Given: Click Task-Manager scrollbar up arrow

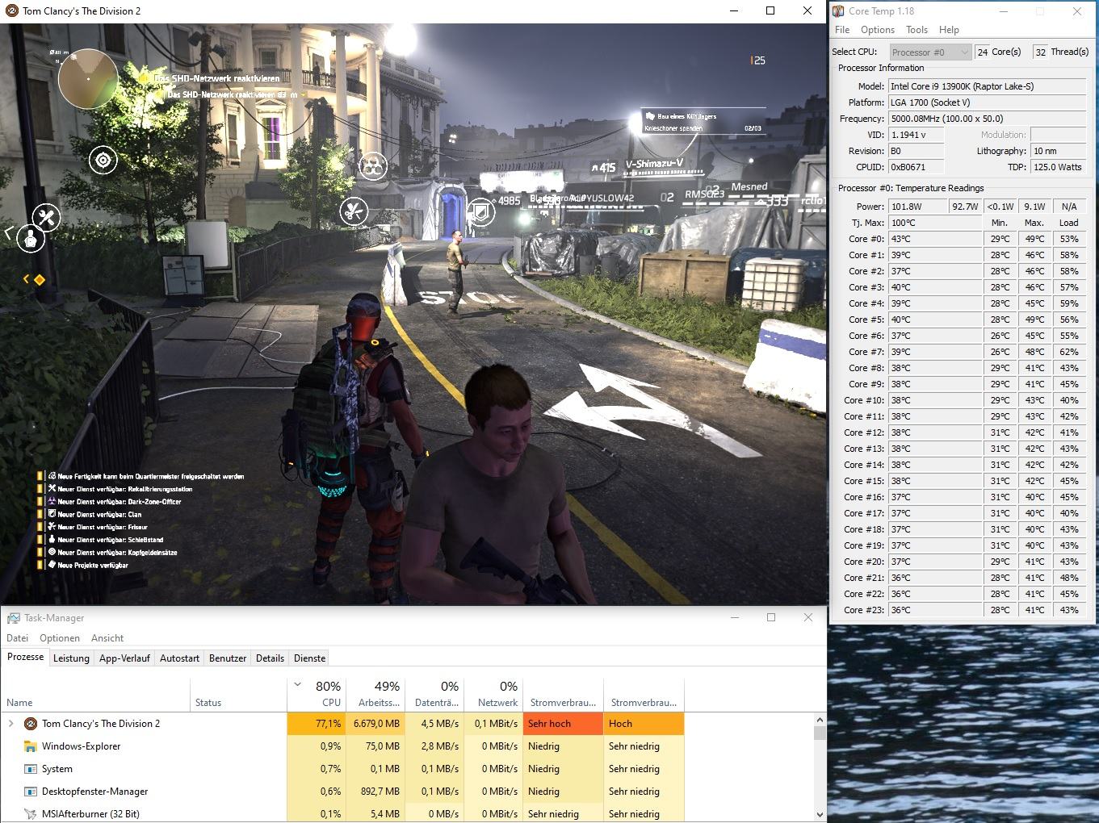Looking at the screenshot, I should [820, 720].
